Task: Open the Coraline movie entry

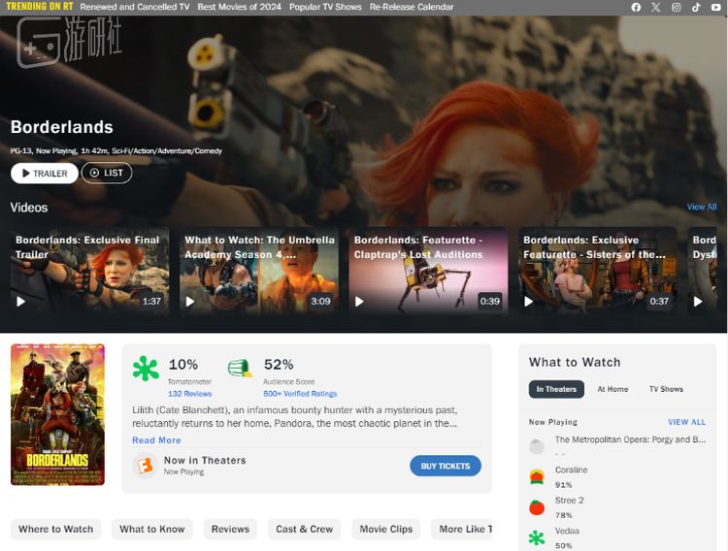Action: pos(571,470)
